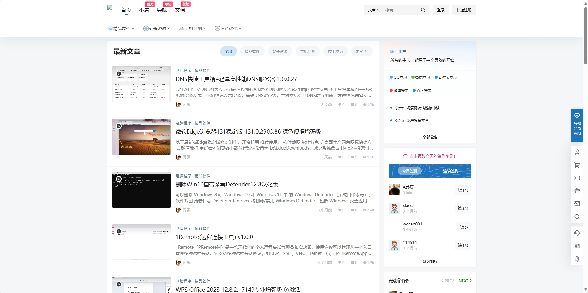The width and height of the screenshot is (588, 293).
Task: Click PREV in latest comments
Action: pyautogui.click(x=447, y=281)
